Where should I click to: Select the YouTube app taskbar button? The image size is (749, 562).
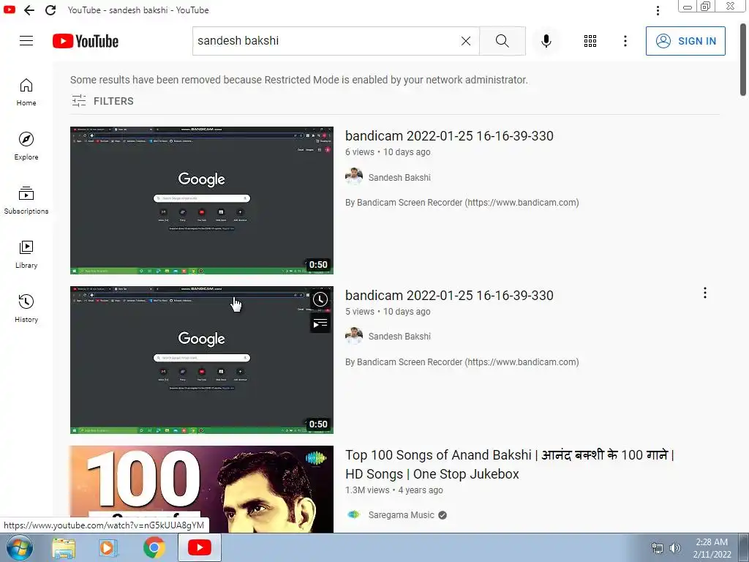pos(199,547)
